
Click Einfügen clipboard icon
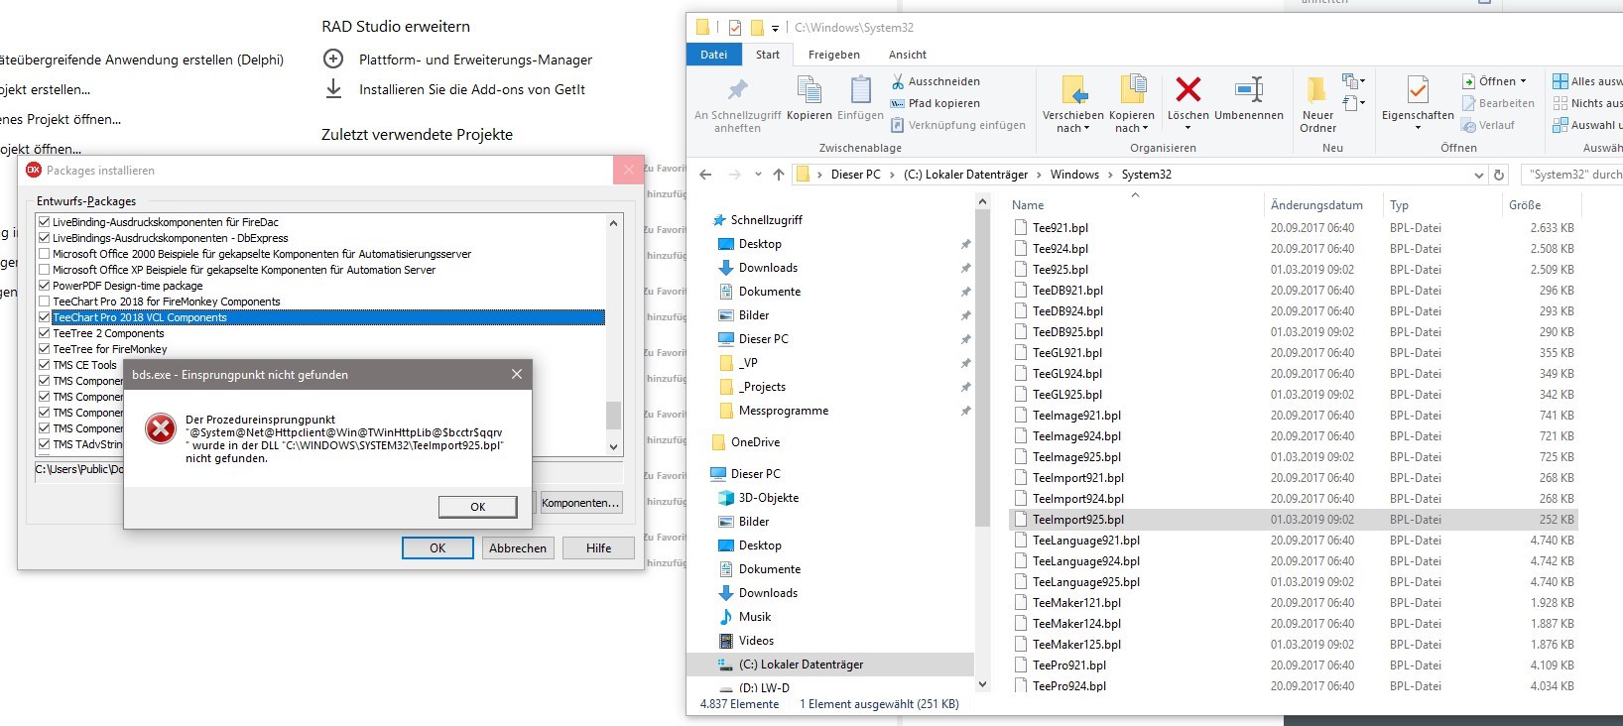[x=860, y=90]
